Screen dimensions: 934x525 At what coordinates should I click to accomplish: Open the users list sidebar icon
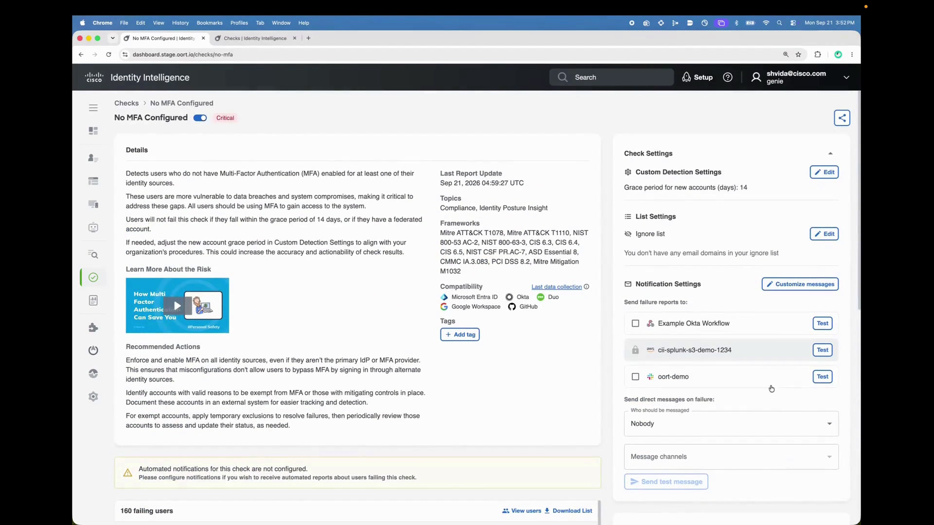[93, 158]
